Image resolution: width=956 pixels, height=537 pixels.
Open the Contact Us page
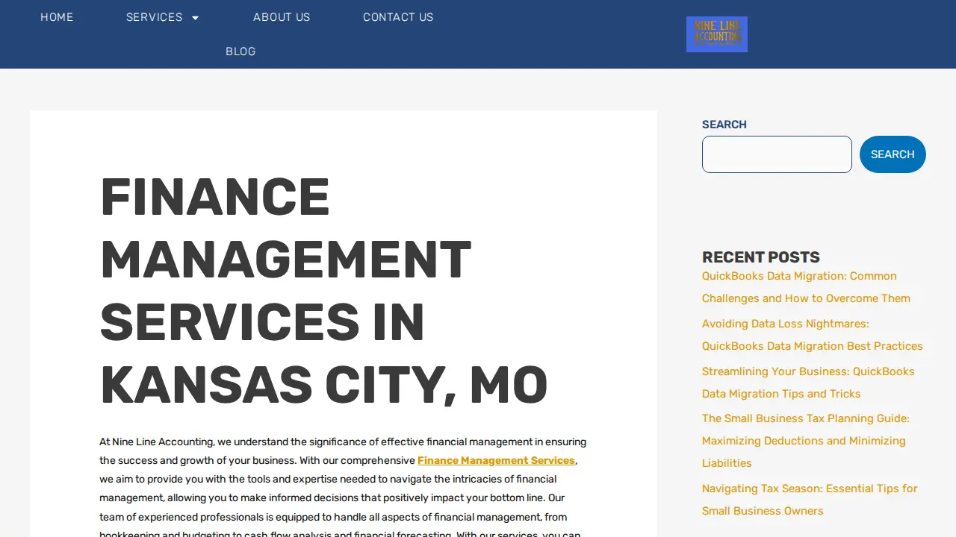point(398,17)
